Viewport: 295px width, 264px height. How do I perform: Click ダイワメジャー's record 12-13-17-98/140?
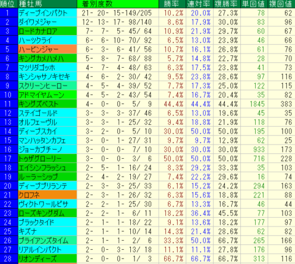(x=117, y=22)
